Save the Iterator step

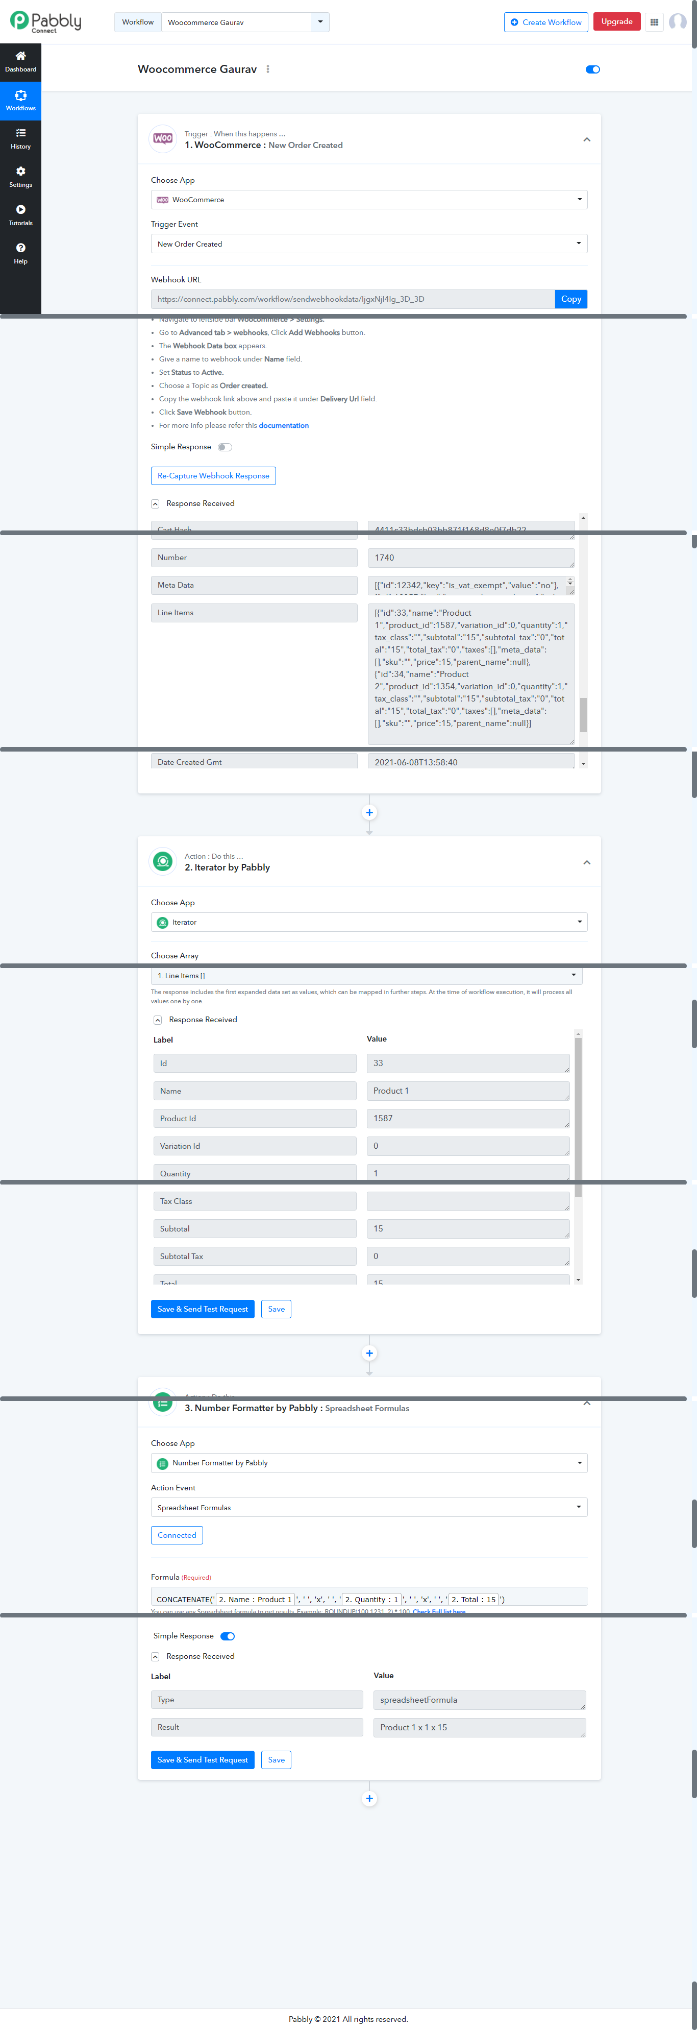click(x=277, y=1309)
